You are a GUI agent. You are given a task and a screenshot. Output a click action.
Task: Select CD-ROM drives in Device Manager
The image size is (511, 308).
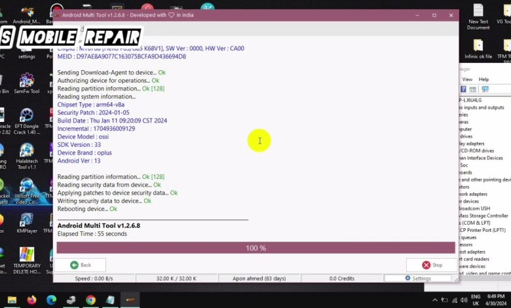coord(476,151)
